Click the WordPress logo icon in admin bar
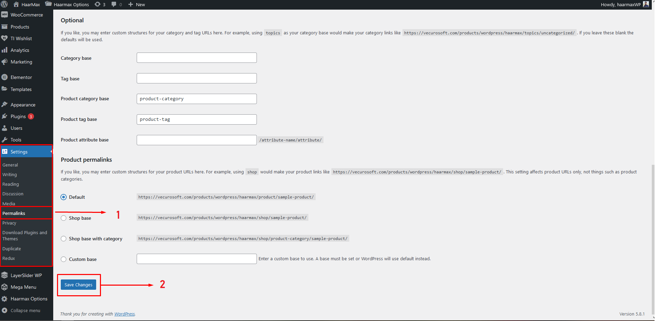 [x=4, y=4]
